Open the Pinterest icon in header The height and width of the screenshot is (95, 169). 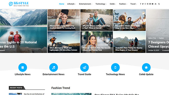point(147,4)
